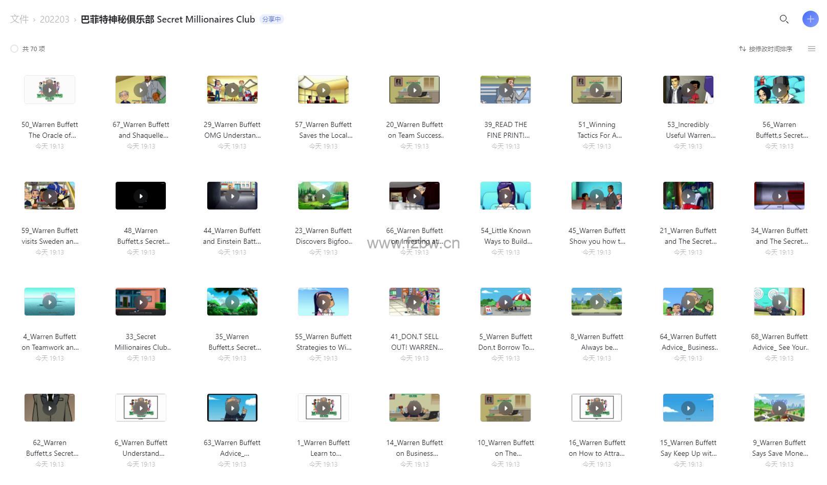Play 59_Warren Buffett visits Sweden video
Viewport: 827px width, 485px height.
[50, 196]
